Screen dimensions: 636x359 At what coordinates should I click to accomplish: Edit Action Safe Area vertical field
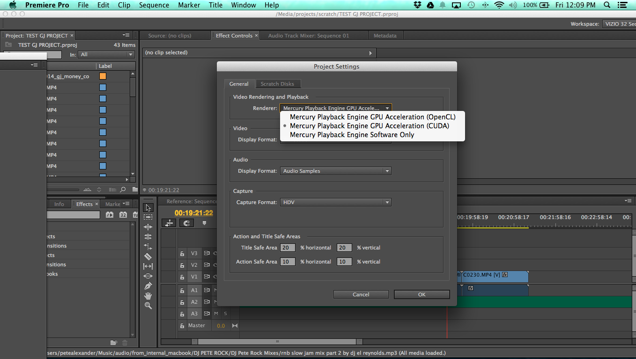click(344, 262)
